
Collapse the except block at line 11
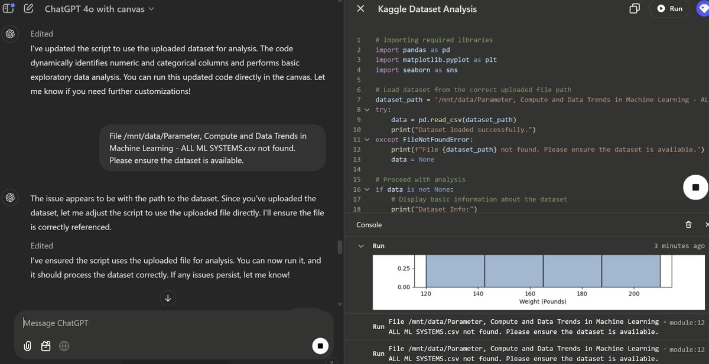[366, 140]
